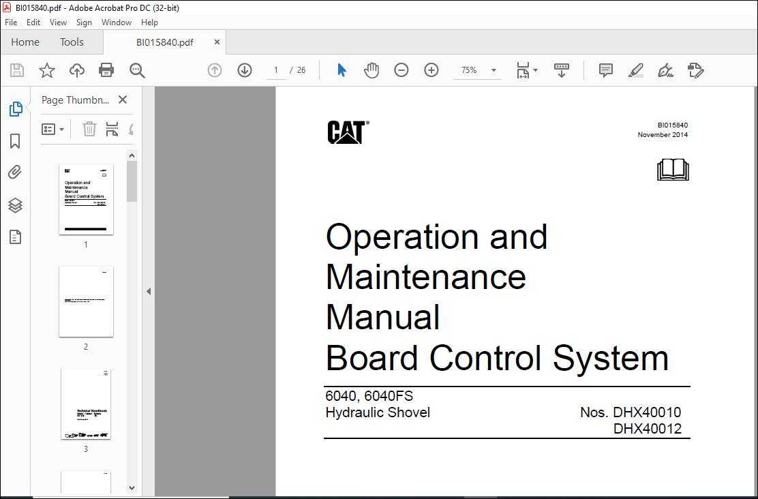This screenshot has width=758, height=499.
Task: Open the View menu
Action: (58, 22)
